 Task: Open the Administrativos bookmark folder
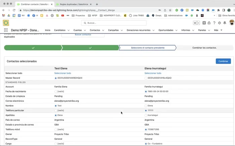pyautogui.click(x=173, y=15)
